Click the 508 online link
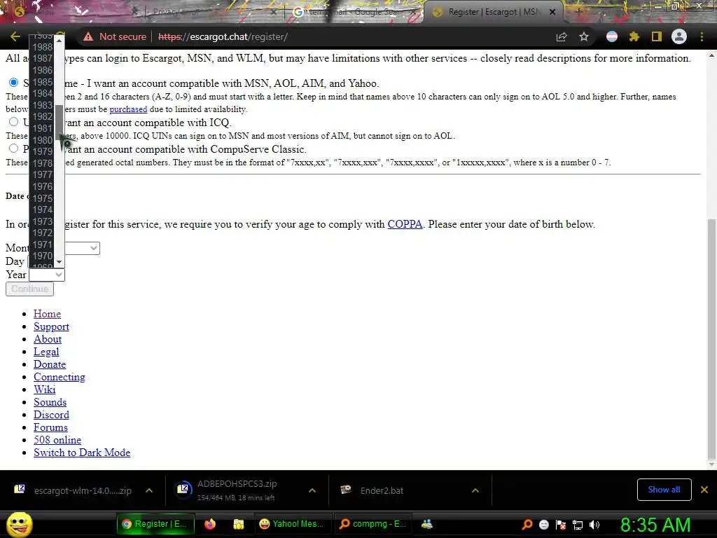Image resolution: width=717 pixels, height=538 pixels. (57, 440)
